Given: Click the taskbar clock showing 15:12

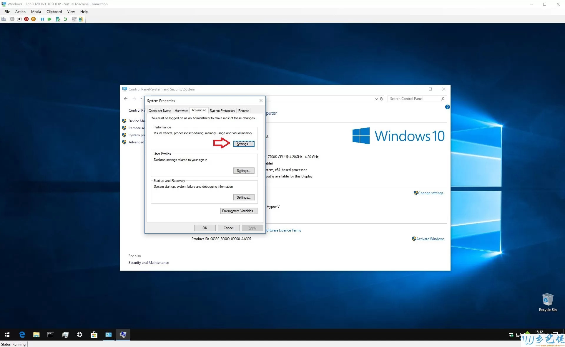Looking at the screenshot, I should [539, 332].
